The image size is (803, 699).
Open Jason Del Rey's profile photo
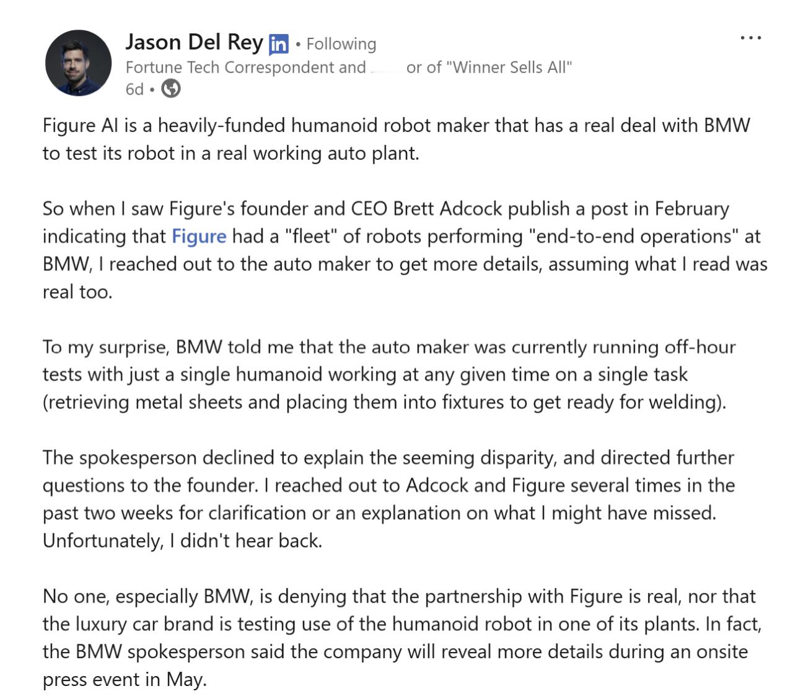pyautogui.click(x=79, y=63)
